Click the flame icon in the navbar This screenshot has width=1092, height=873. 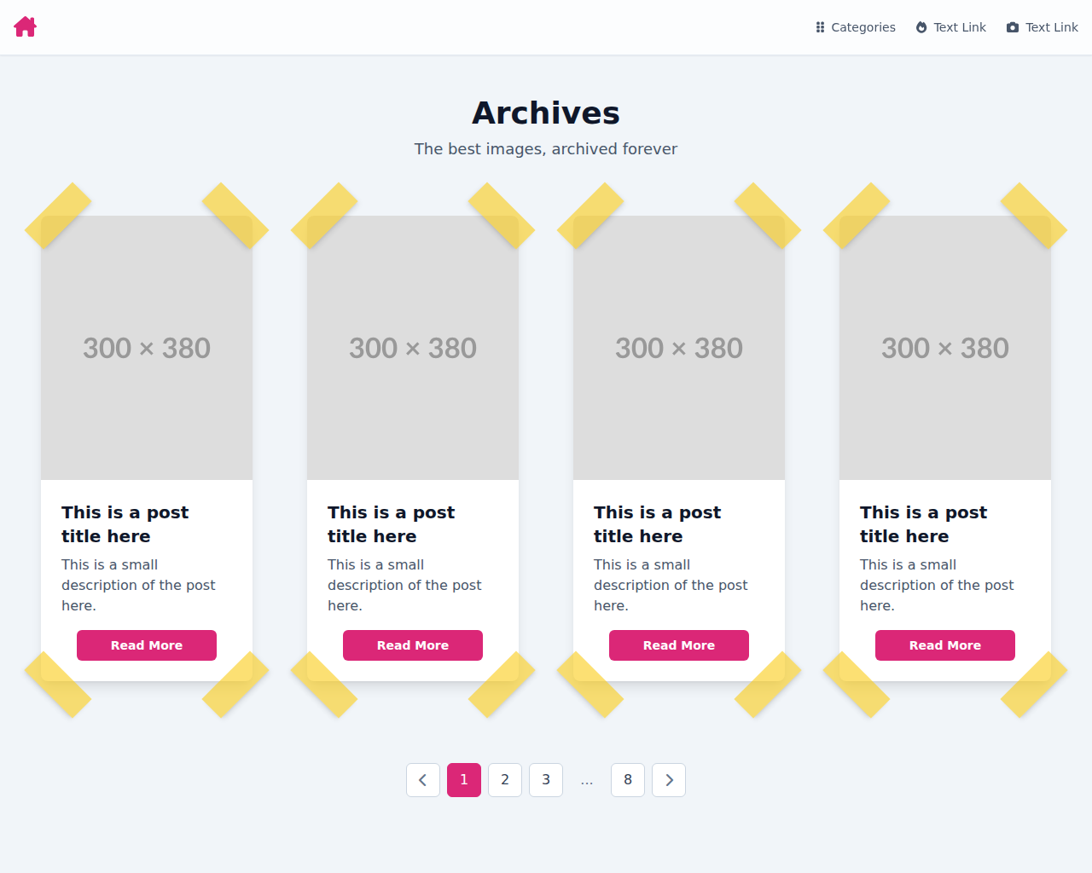pyautogui.click(x=920, y=26)
